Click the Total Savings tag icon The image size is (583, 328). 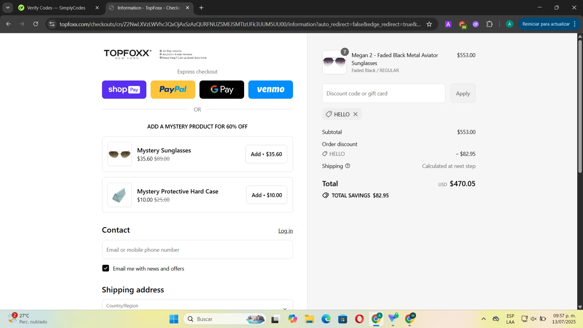(x=326, y=195)
